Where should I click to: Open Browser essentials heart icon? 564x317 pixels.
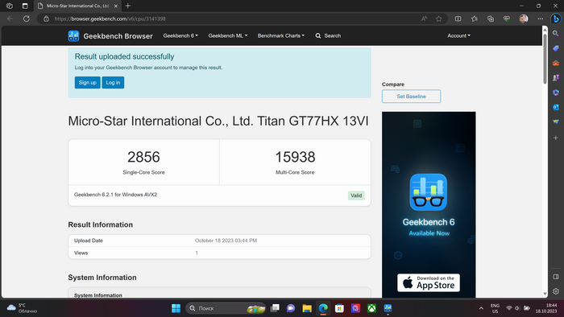pyautogui.click(x=507, y=19)
